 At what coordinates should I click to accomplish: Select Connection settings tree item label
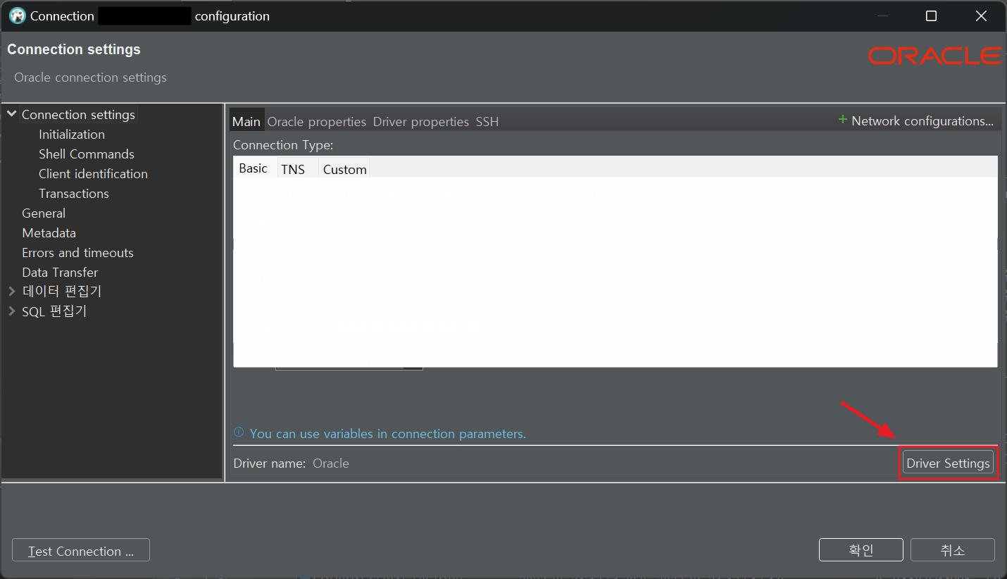click(x=78, y=114)
